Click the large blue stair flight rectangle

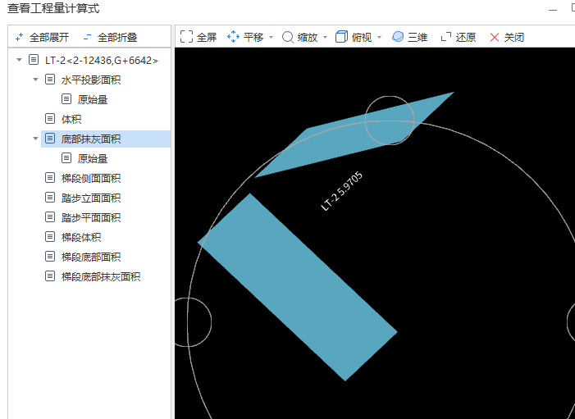[x=298, y=287]
